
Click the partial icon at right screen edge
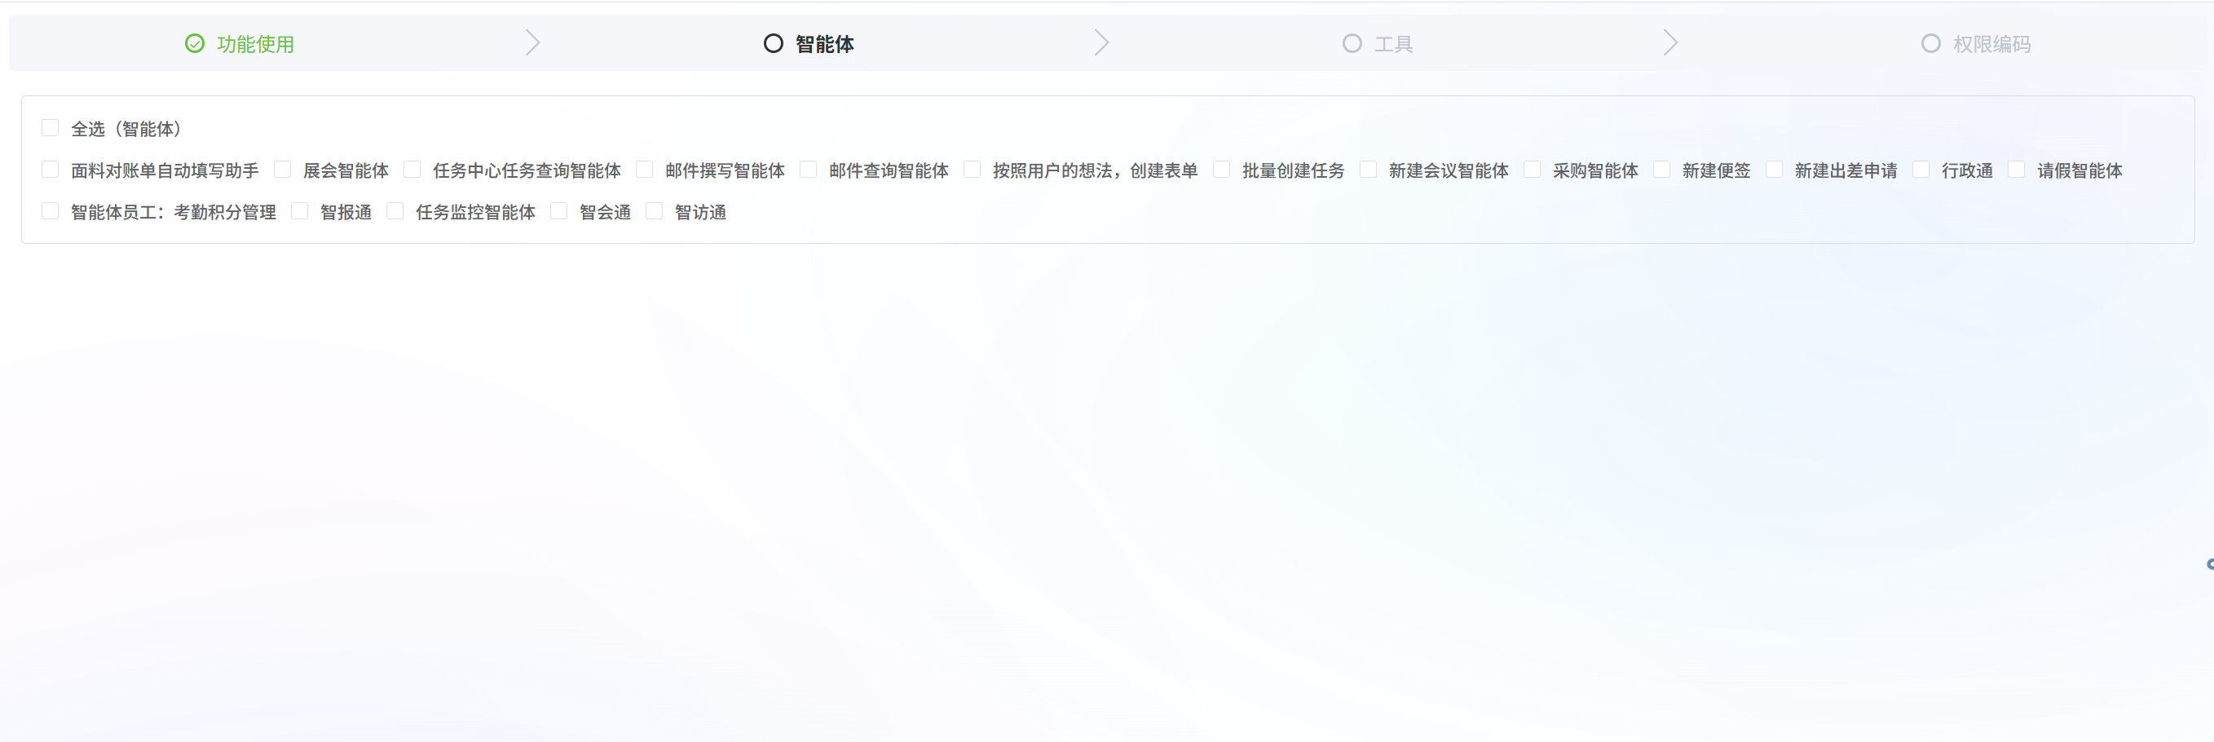click(2209, 564)
